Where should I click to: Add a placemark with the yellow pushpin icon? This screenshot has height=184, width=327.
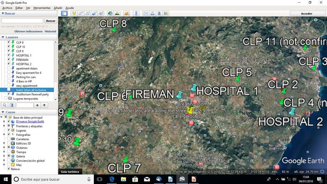point(74,13)
